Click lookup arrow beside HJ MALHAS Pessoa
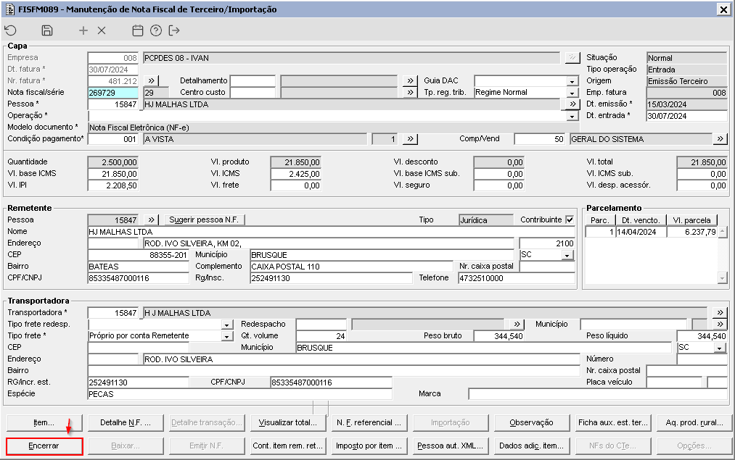 572,104
